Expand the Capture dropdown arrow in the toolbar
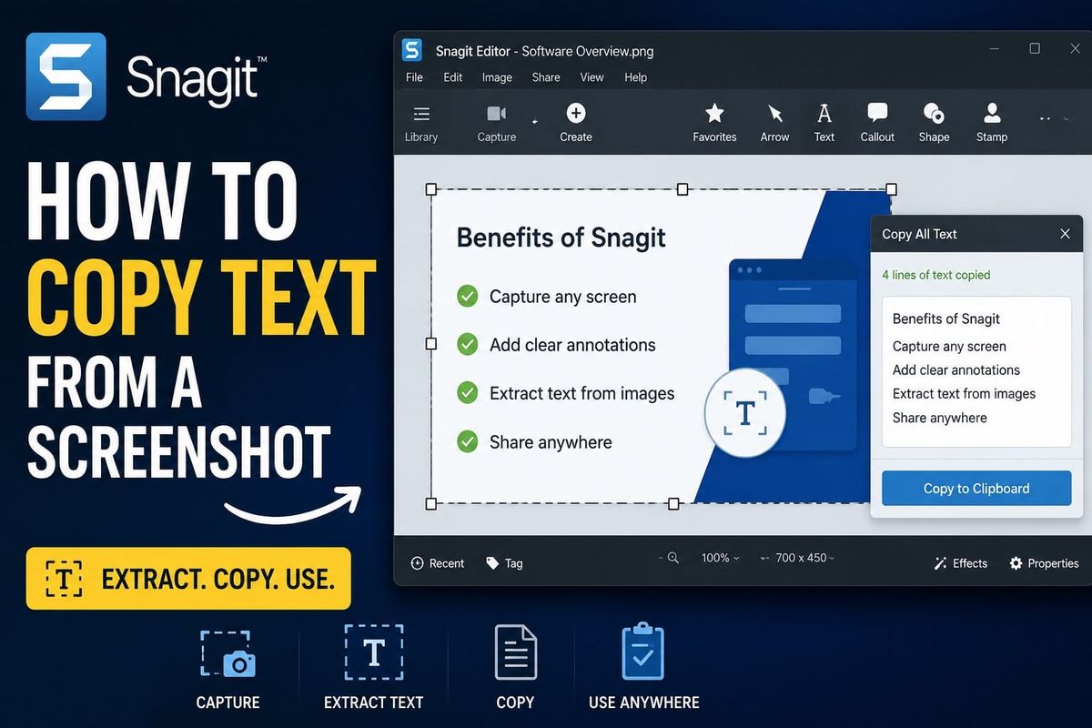 (534, 121)
